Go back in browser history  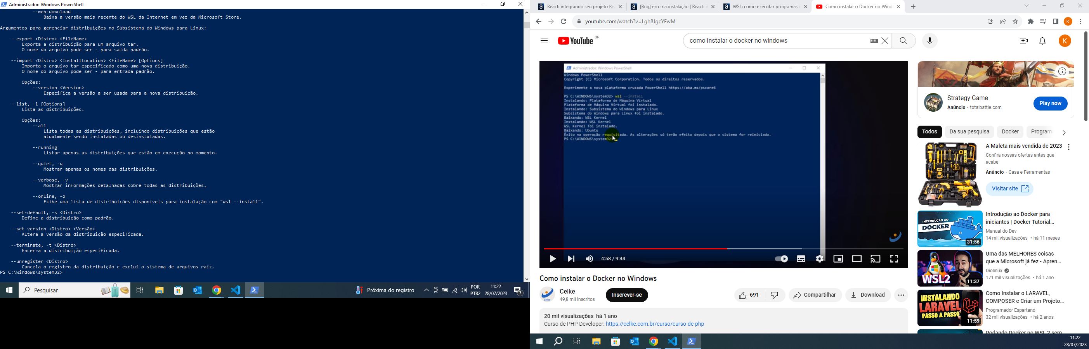pos(538,22)
